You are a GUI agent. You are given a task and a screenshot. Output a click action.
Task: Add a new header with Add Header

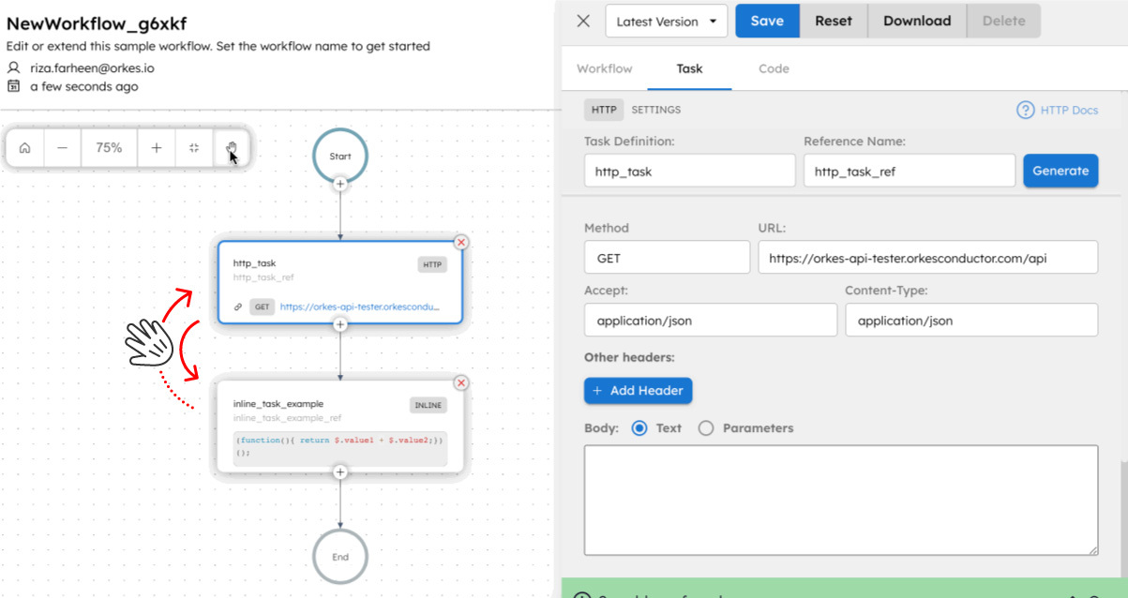[x=638, y=390]
